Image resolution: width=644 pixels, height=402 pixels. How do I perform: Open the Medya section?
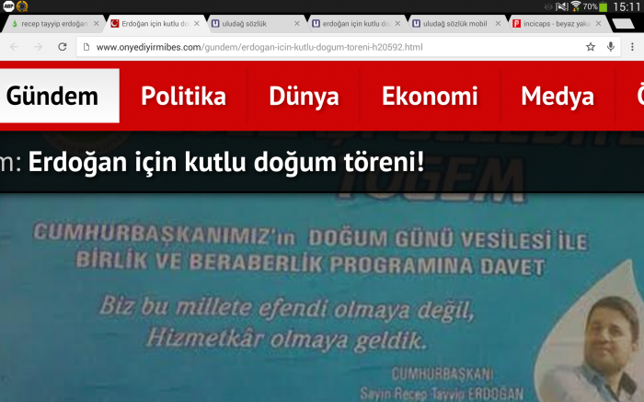point(558,96)
